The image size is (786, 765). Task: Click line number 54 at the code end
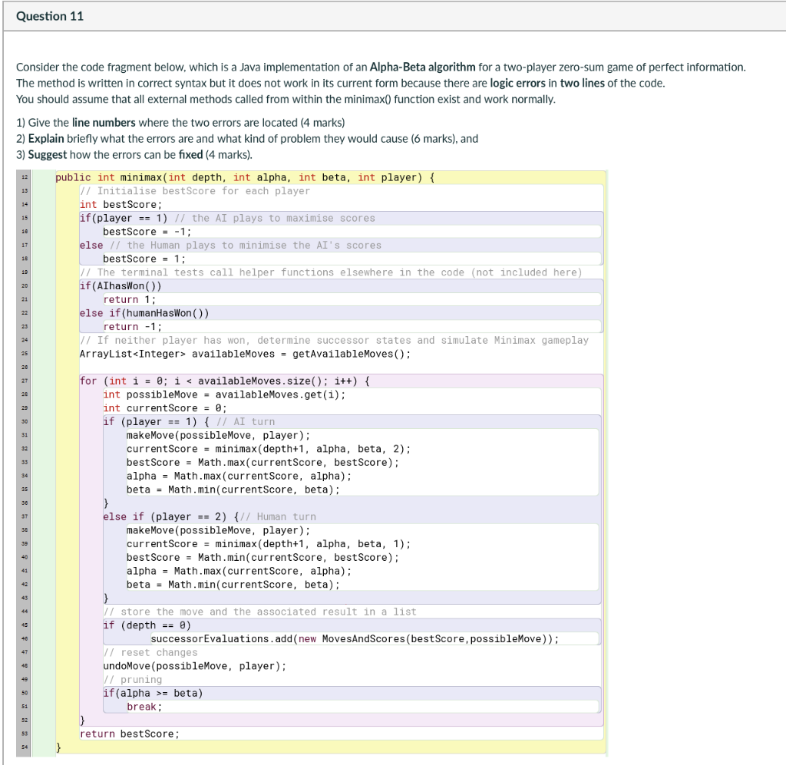point(24,747)
